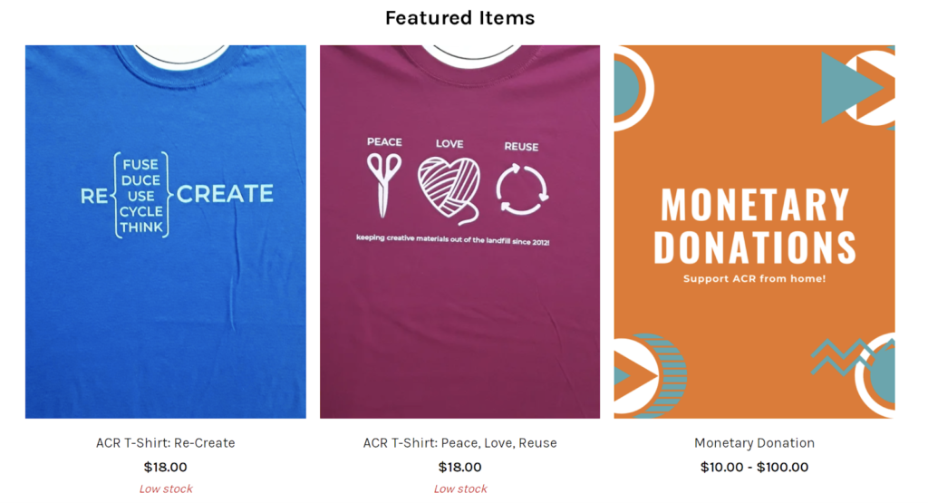
Task: Click the yarn heart icon under LOVE
Action: pyautogui.click(x=449, y=190)
